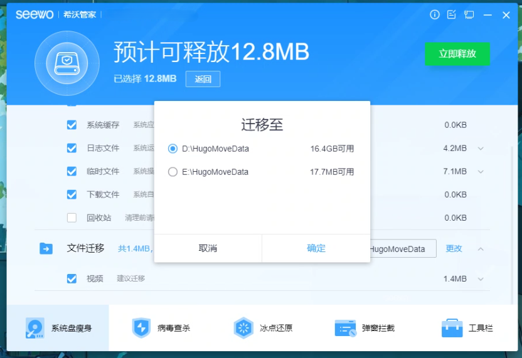Click the seewo logo in the title bar

(35, 14)
